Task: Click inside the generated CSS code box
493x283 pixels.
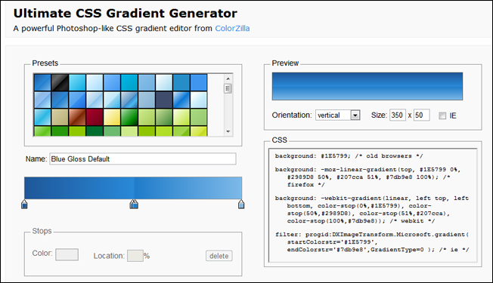Action: [373, 205]
